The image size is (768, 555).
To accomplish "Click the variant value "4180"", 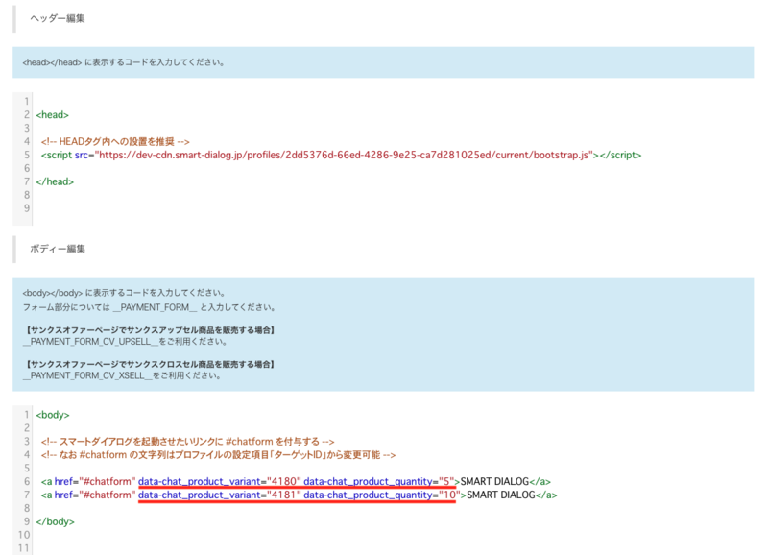I will [283, 481].
